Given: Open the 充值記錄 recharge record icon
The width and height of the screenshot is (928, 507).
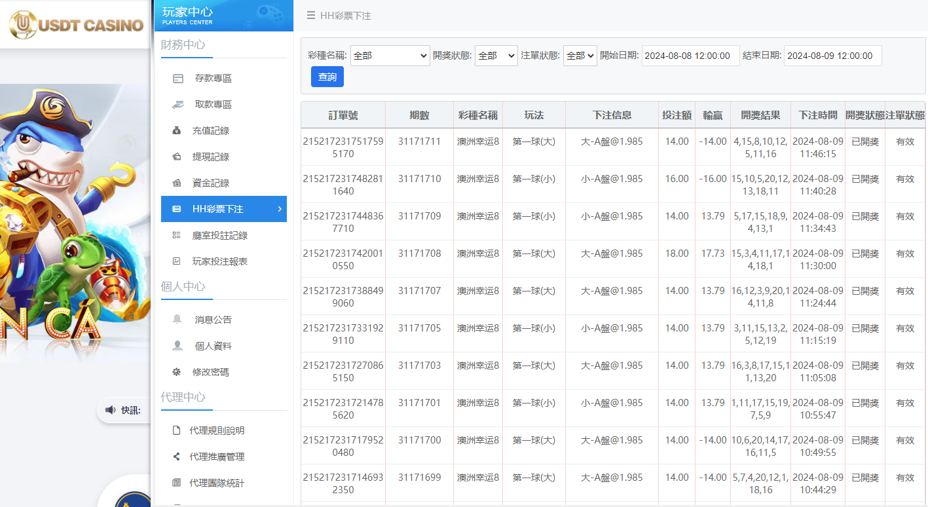Looking at the screenshot, I should pyautogui.click(x=178, y=130).
